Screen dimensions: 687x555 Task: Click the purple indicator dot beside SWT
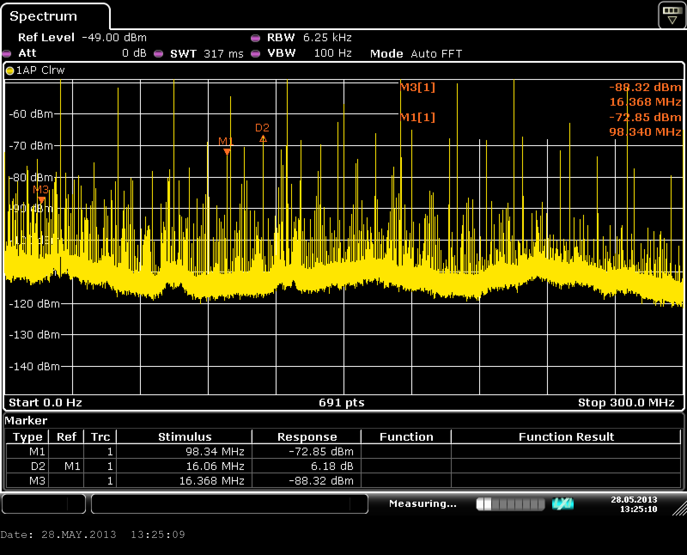click(158, 54)
